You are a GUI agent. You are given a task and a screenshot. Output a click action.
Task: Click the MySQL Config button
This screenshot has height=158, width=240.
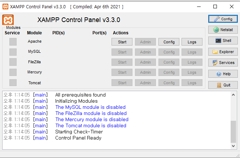169,52
